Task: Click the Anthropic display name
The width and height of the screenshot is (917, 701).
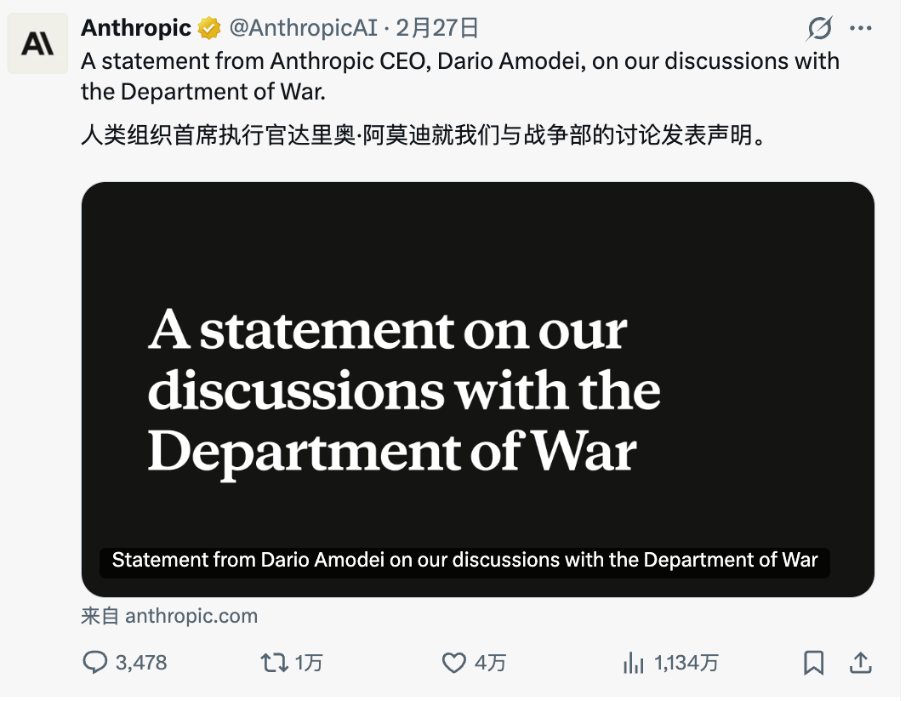Action: [x=136, y=27]
